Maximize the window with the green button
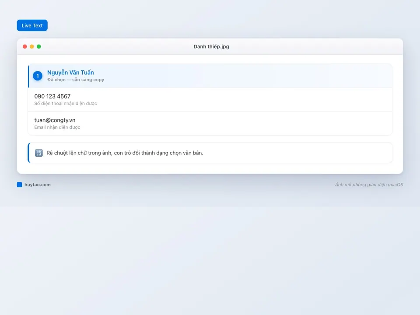This screenshot has width=420, height=315. (x=39, y=47)
